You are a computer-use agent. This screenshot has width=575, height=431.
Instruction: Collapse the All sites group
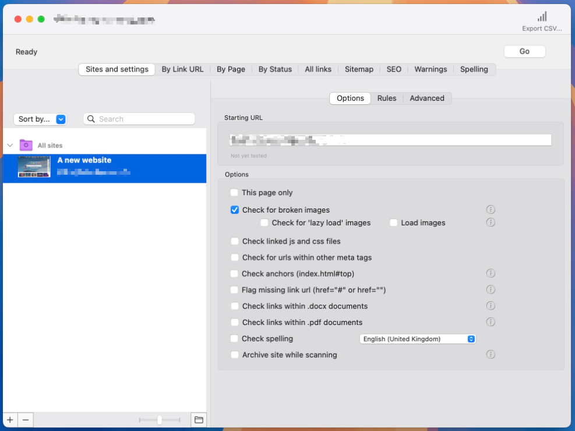click(x=10, y=146)
